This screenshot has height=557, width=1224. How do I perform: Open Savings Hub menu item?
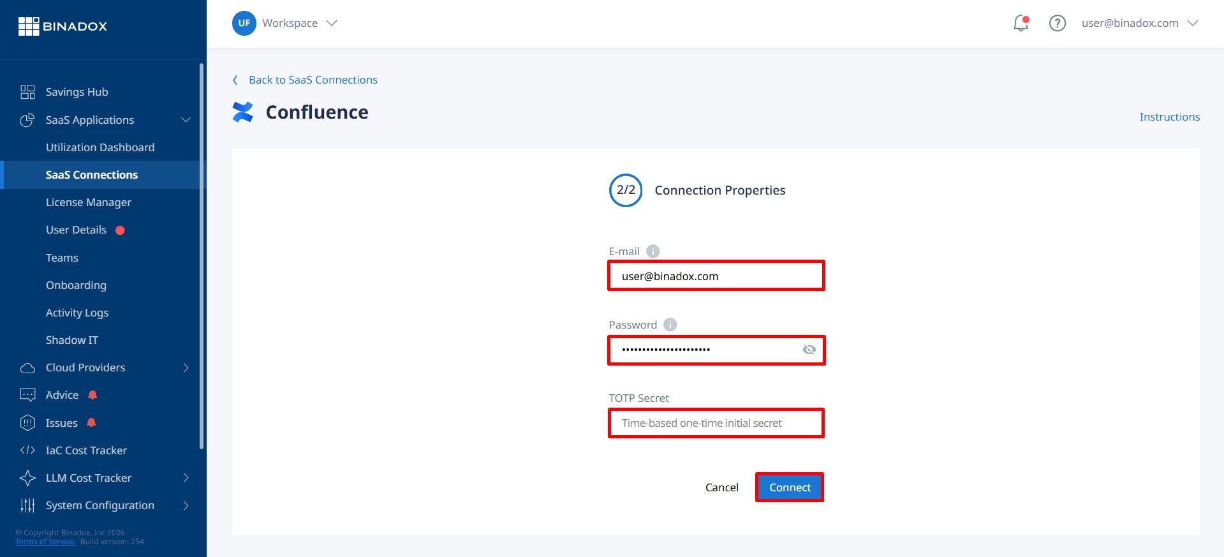click(77, 92)
